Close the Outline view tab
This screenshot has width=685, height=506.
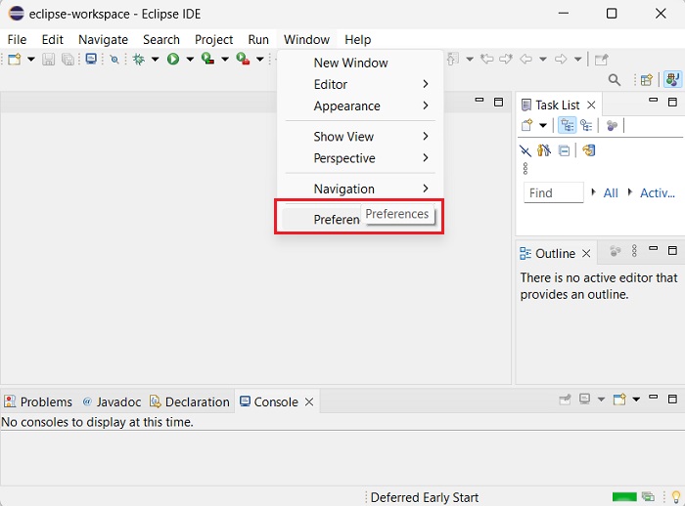[x=586, y=253]
